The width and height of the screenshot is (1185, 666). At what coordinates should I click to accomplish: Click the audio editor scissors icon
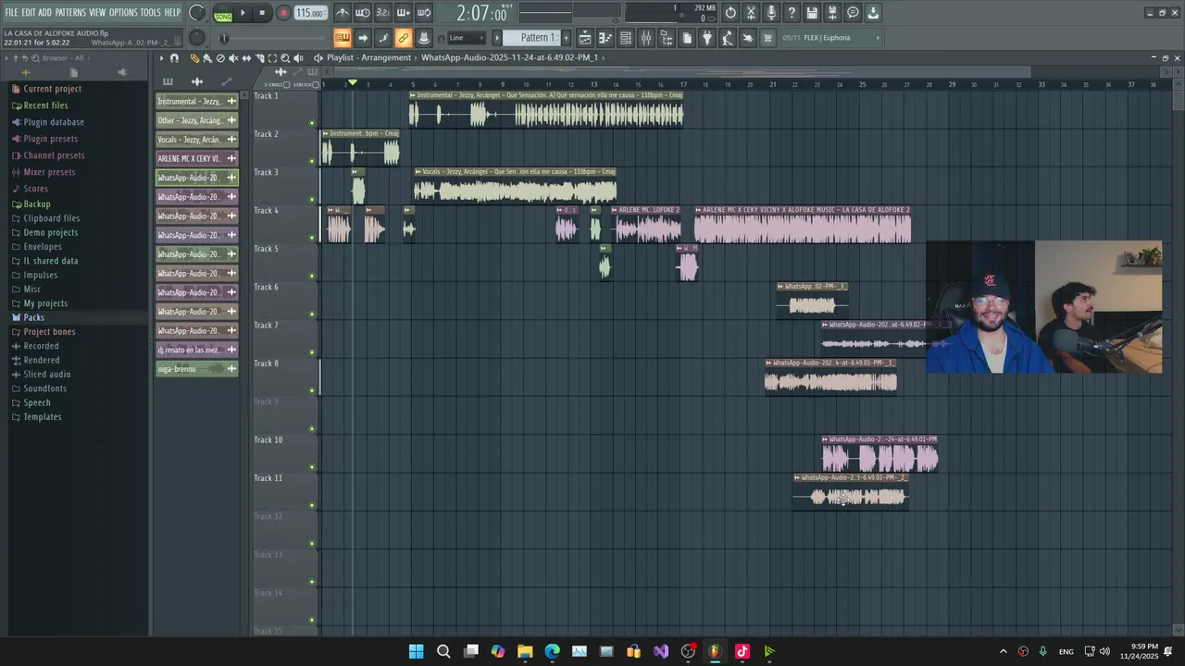[x=751, y=13]
